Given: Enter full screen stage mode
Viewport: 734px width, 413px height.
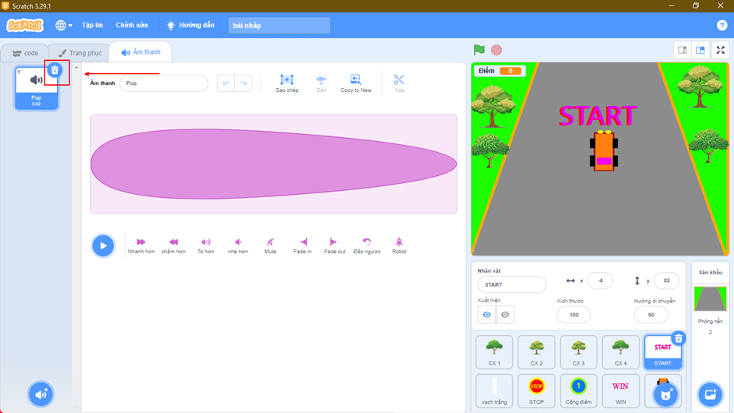Looking at the screenshot, I should coord(721,50).
